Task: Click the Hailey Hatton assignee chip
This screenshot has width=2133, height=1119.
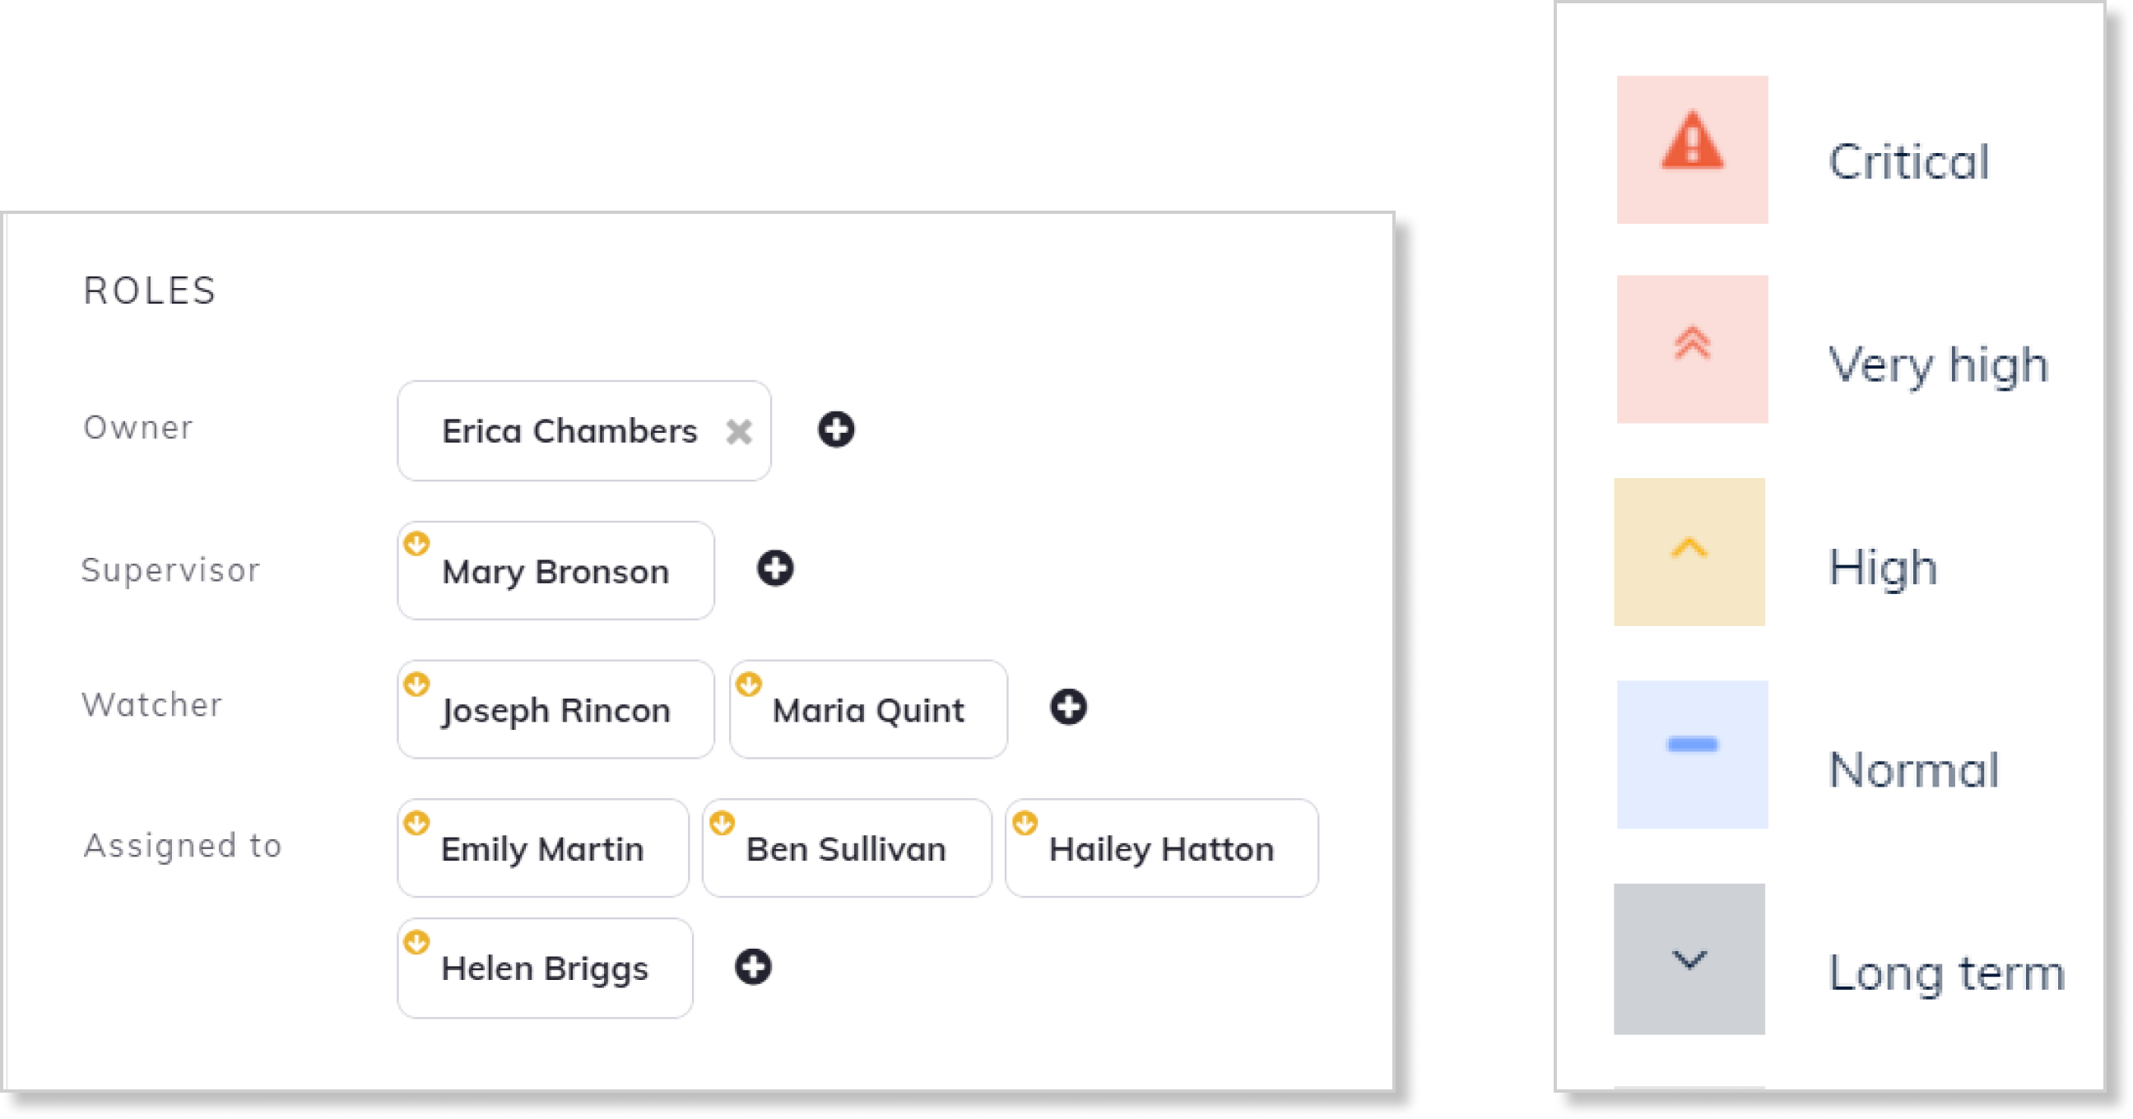Action: point(1162,847)
